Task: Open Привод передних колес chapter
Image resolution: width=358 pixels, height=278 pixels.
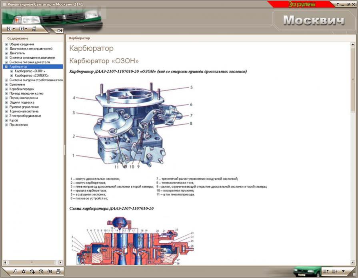Action: click(26, 93)
